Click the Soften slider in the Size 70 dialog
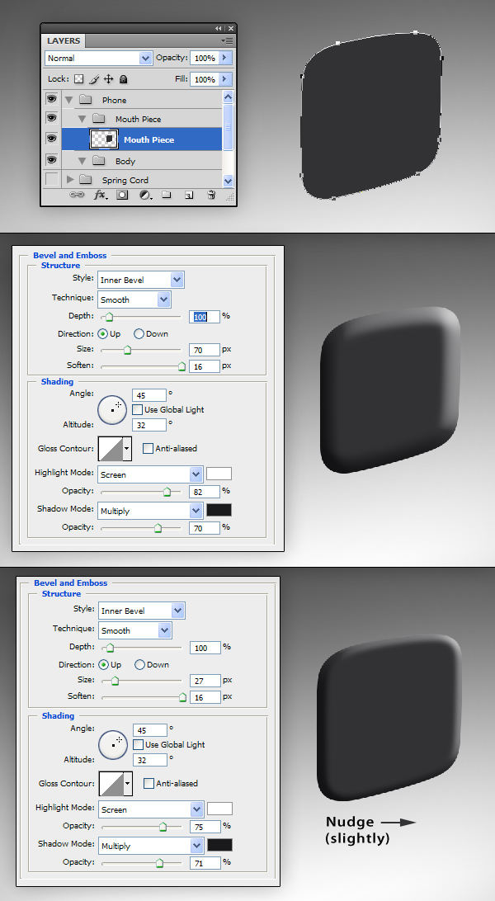The height and width of the screenshot is (901, 495). [x=181, y=366]
